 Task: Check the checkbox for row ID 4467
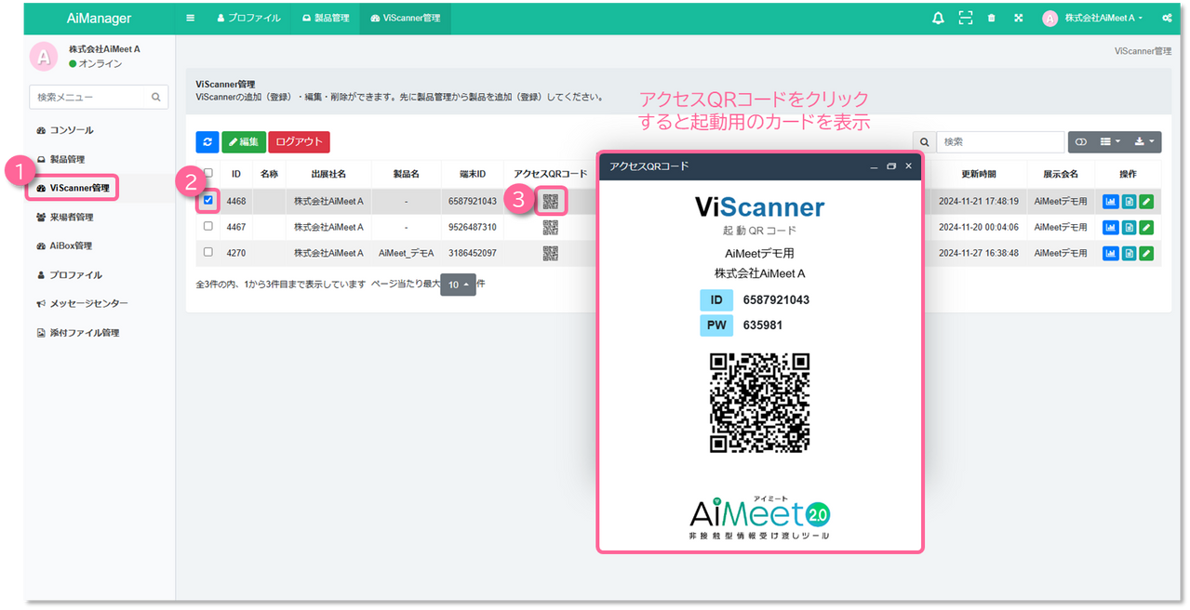pyautogui.click(x=207, y=226)
